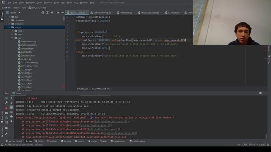This screenshot has width=271, height=152.
Task: Click the Collapse All icon in Project panel
Action: coord(52,13)
